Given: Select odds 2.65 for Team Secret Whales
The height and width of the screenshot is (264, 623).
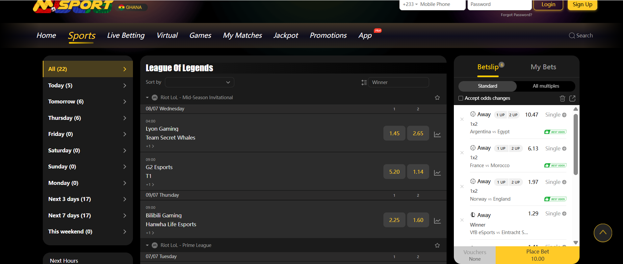Looking at the screenshot, I should coord(418,133).
